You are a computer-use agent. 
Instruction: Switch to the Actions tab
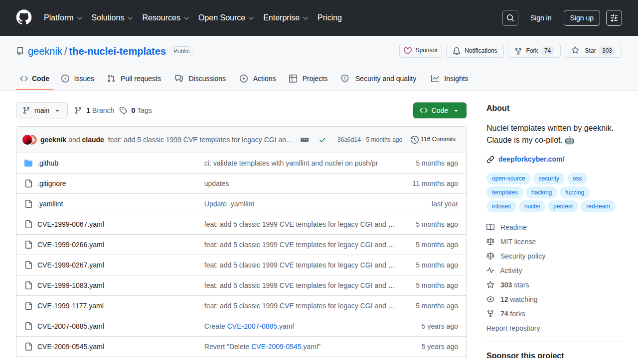coord(258,79)
